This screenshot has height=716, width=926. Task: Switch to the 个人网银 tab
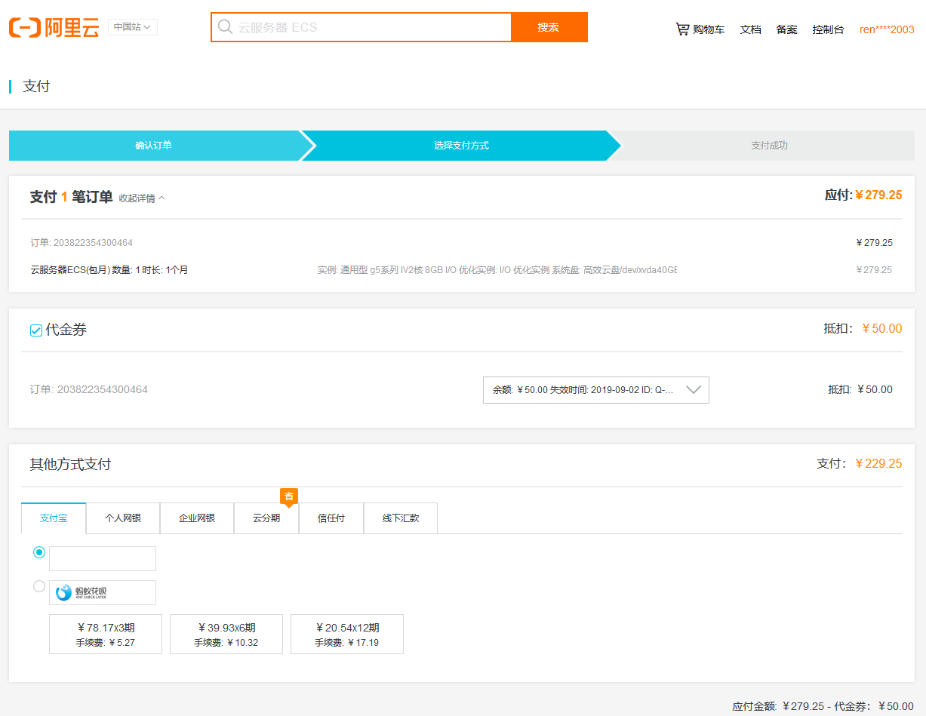123,518
